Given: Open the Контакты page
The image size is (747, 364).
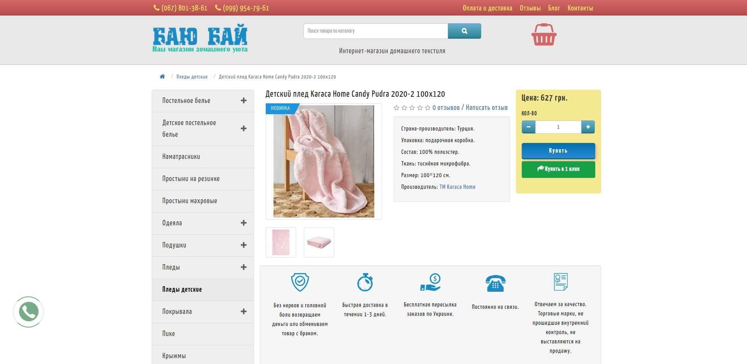Looking at the screenshot, I should point(580,8).
